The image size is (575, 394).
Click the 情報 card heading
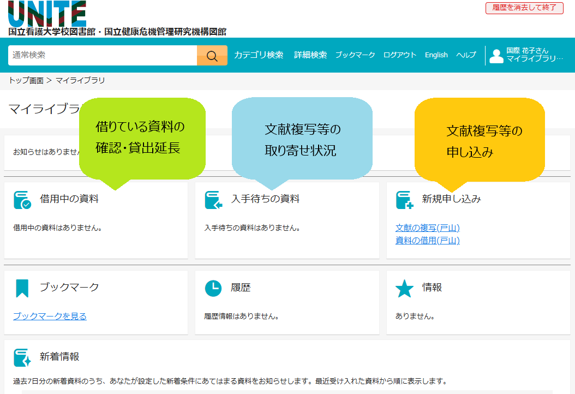432,287
